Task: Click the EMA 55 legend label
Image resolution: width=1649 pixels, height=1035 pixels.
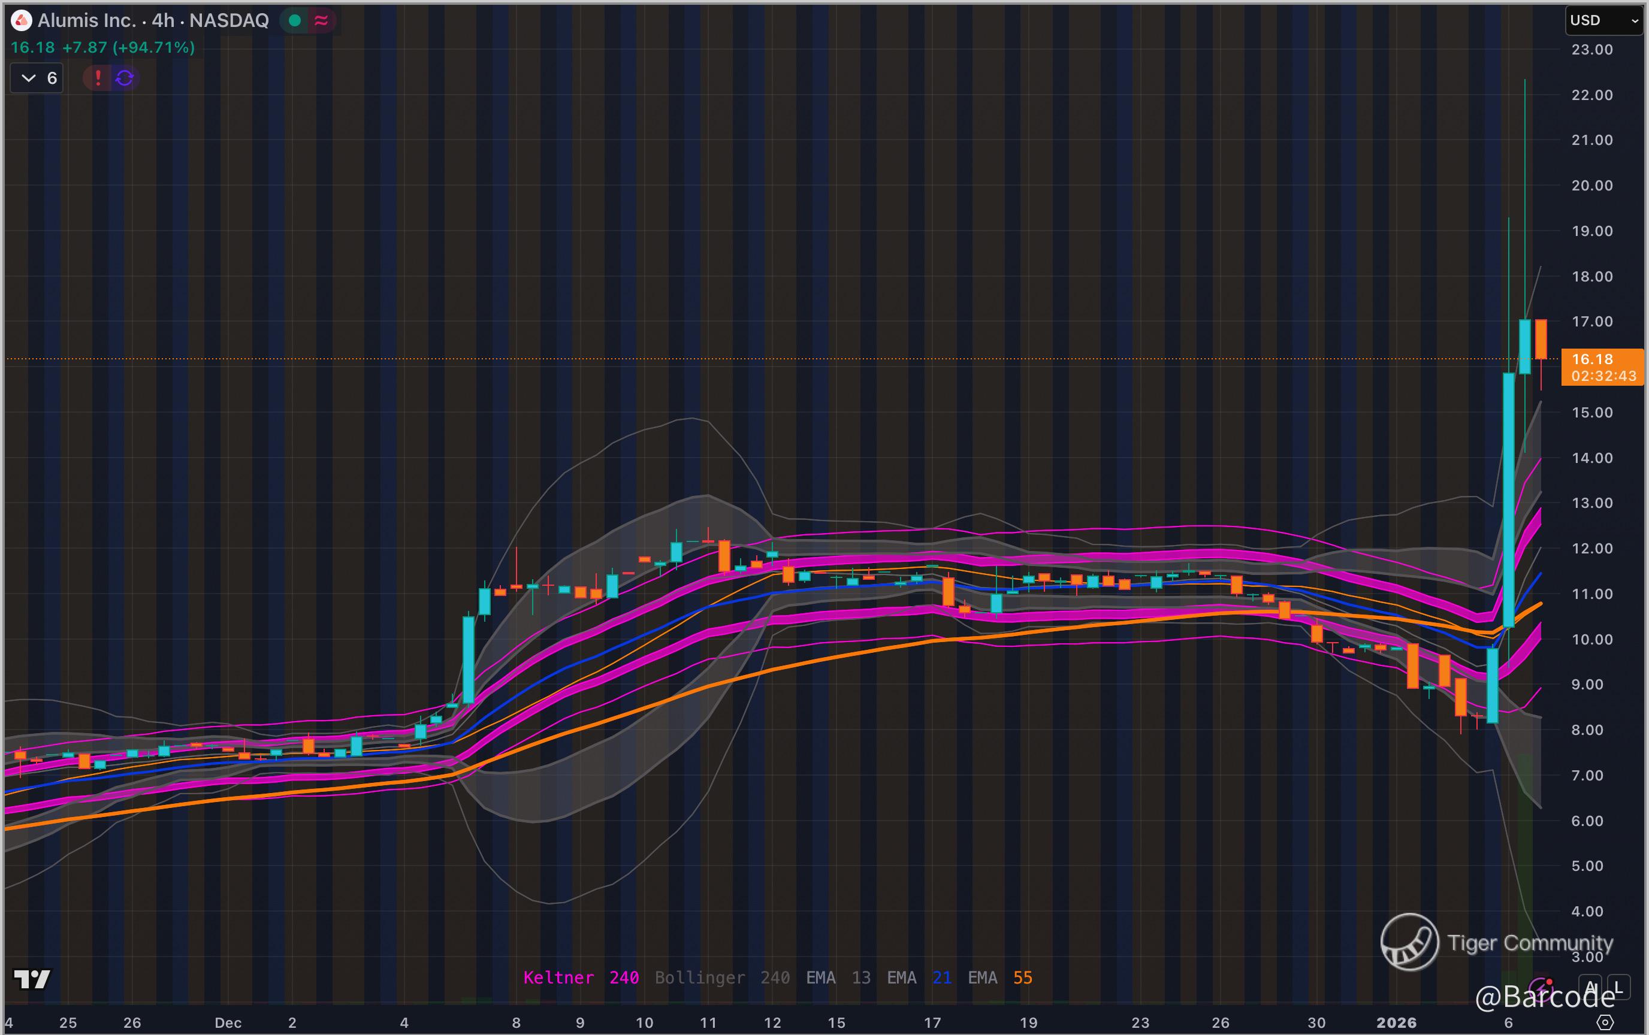Action: [1000, 978]
